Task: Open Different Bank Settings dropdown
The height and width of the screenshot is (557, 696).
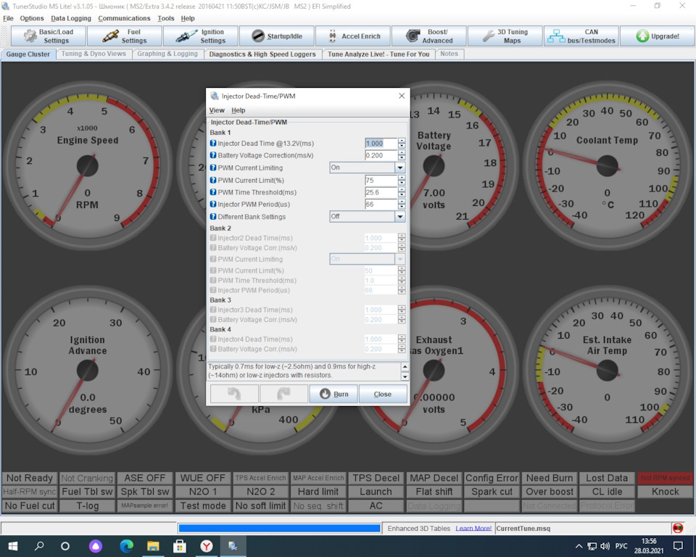Action: click(x=367, y=216)
